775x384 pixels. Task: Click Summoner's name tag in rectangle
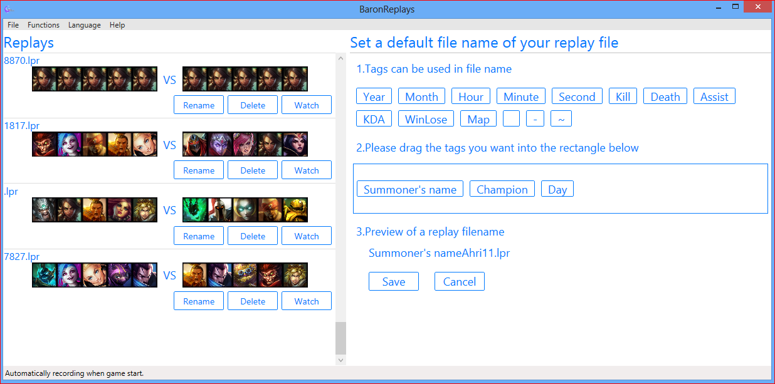(x=410, y=189)
